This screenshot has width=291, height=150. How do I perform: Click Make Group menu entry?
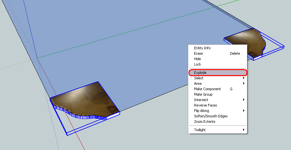click(x=217, y=94)
